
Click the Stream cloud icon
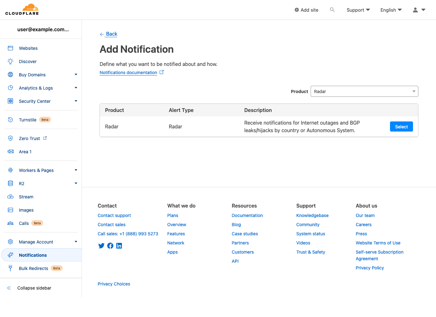coord(10,197)
